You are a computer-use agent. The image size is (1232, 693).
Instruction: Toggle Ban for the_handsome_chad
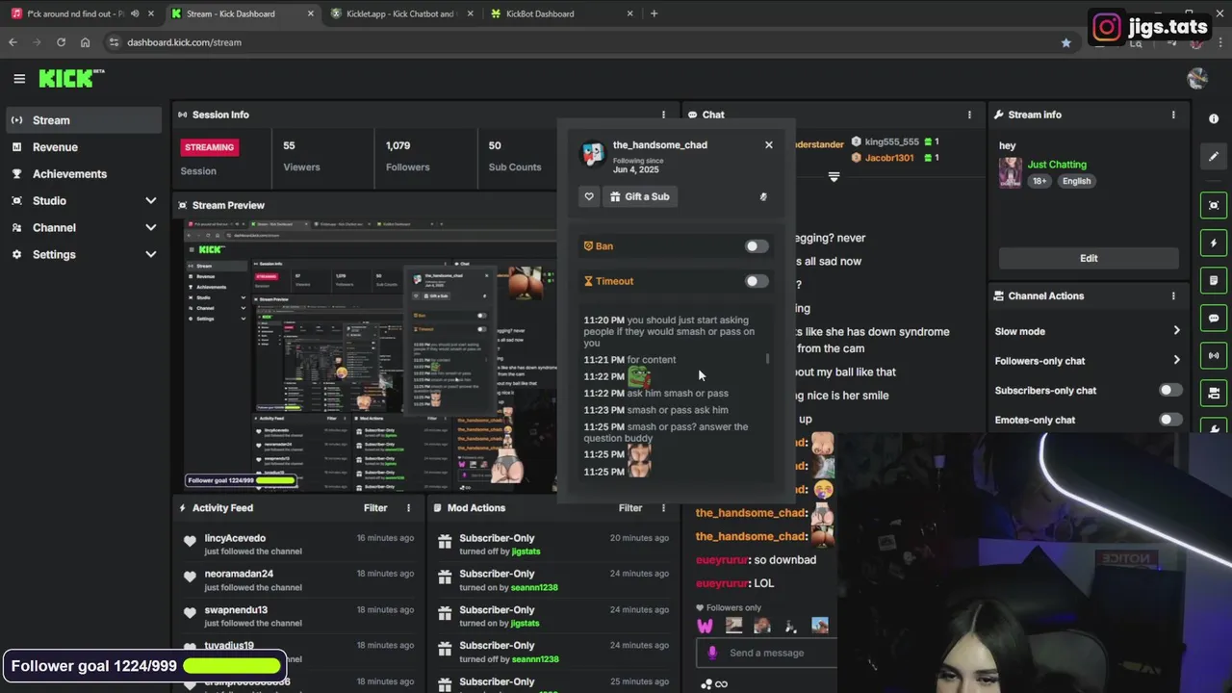pyautogui.click(x=757, y=246)
